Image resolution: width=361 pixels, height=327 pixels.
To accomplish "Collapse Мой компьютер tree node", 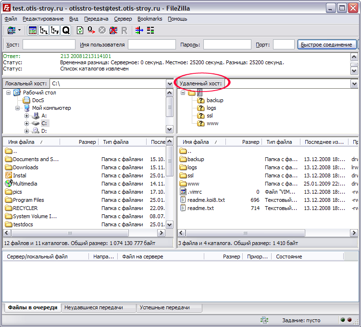I will point(17,108).
